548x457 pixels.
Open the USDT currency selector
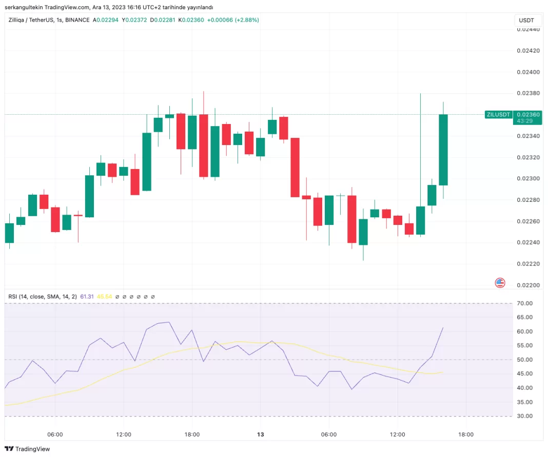click(526, 20)
